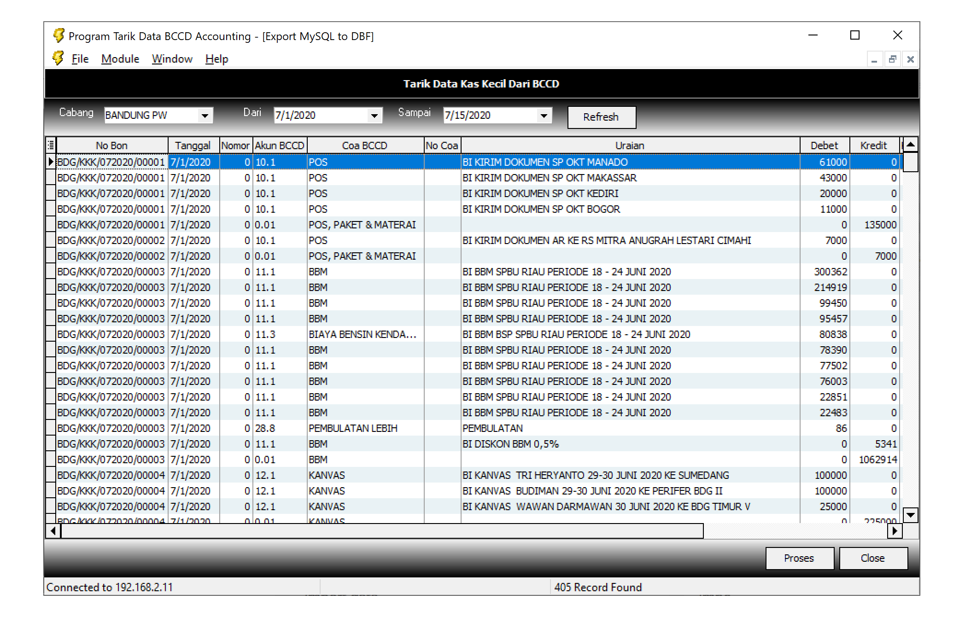This screenshot has width=971, height=617.
Task: Open the Sampai date picker dropdown
Action: [544, 116]
